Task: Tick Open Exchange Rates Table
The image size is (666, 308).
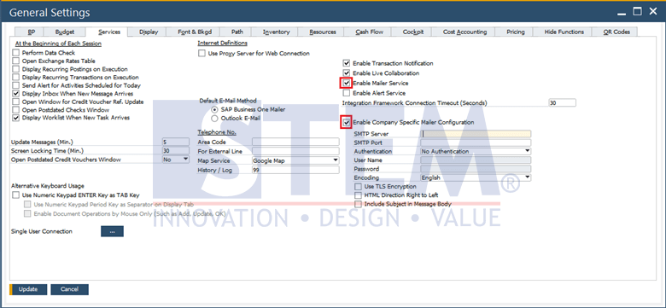Action: [x=16, y=61]
